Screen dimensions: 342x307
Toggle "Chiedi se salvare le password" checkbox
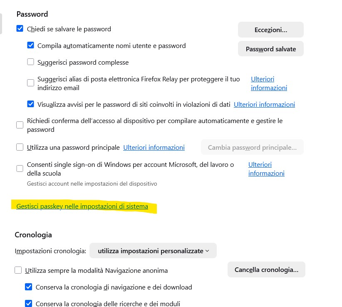tap(20, 29)
